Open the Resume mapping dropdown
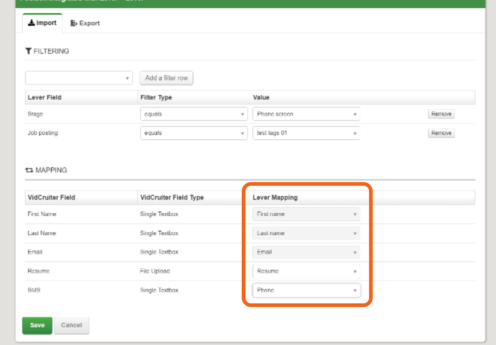Screen dimensions: 496x345 tap(306, 271)
